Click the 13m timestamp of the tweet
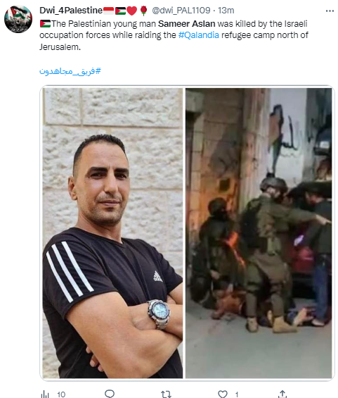Screen dimensions: 338x398 [x=226, y=11]
